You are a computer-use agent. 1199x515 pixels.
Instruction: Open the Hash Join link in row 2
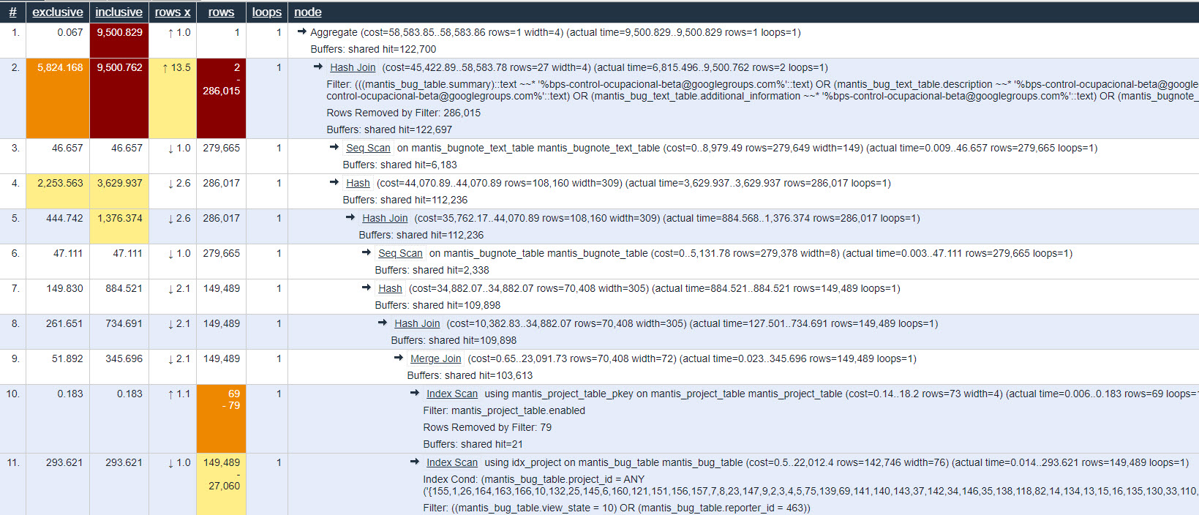point(353,67)
